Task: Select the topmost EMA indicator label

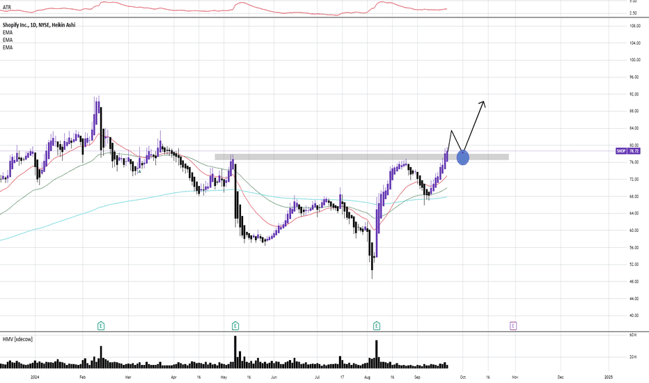Action: 8,32
